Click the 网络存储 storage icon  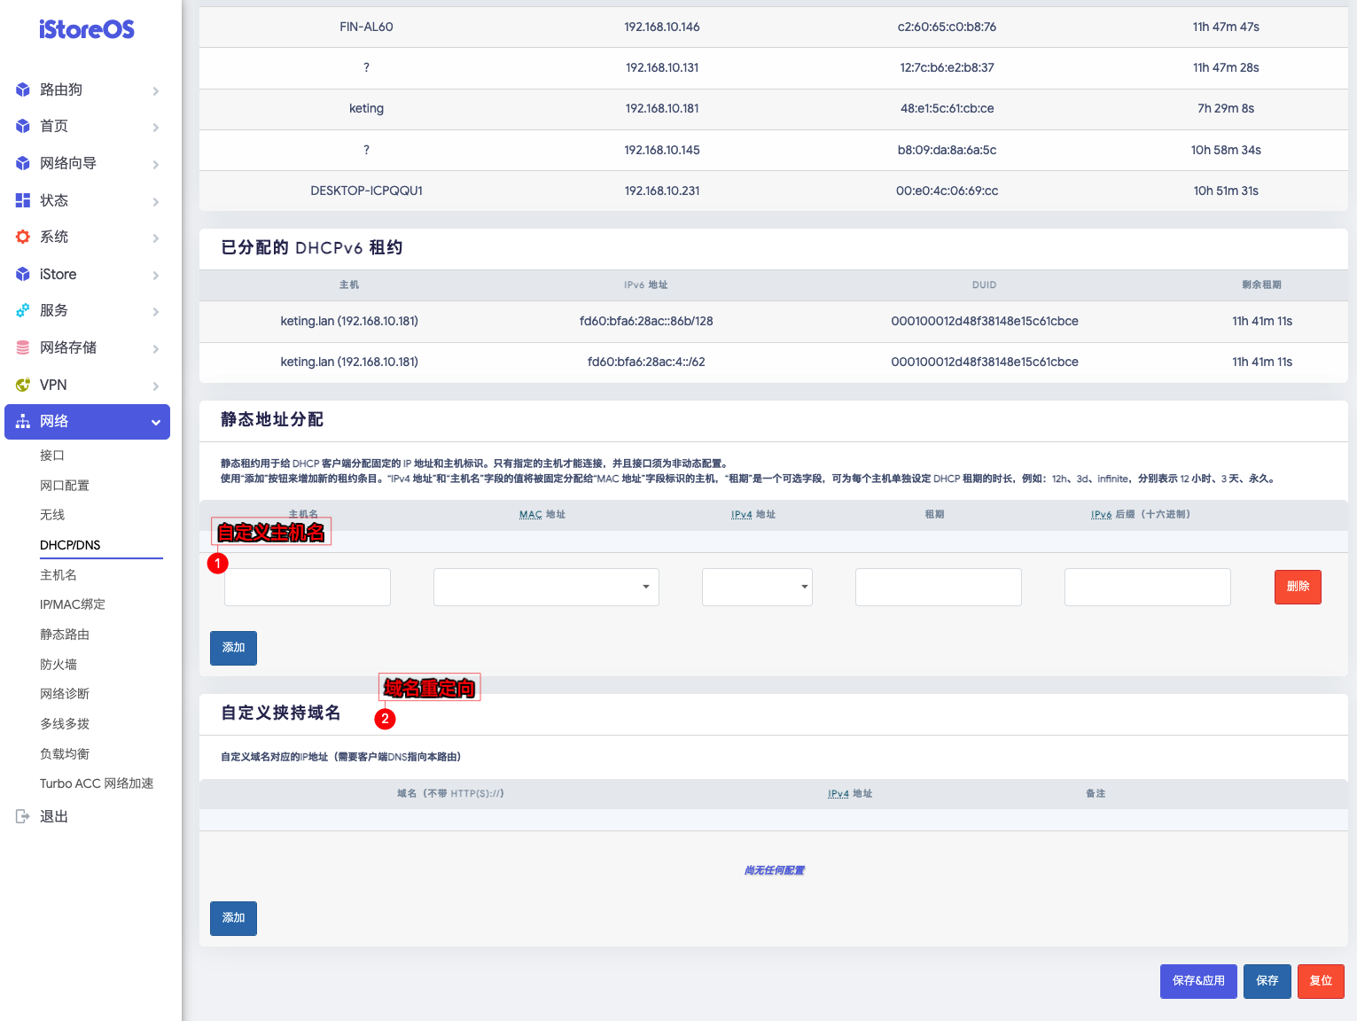pyautogui.click(x=23, y=347)
